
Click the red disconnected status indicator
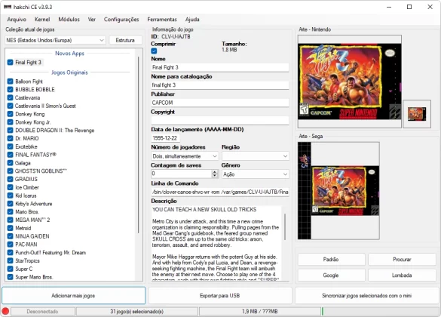(5, 311)
